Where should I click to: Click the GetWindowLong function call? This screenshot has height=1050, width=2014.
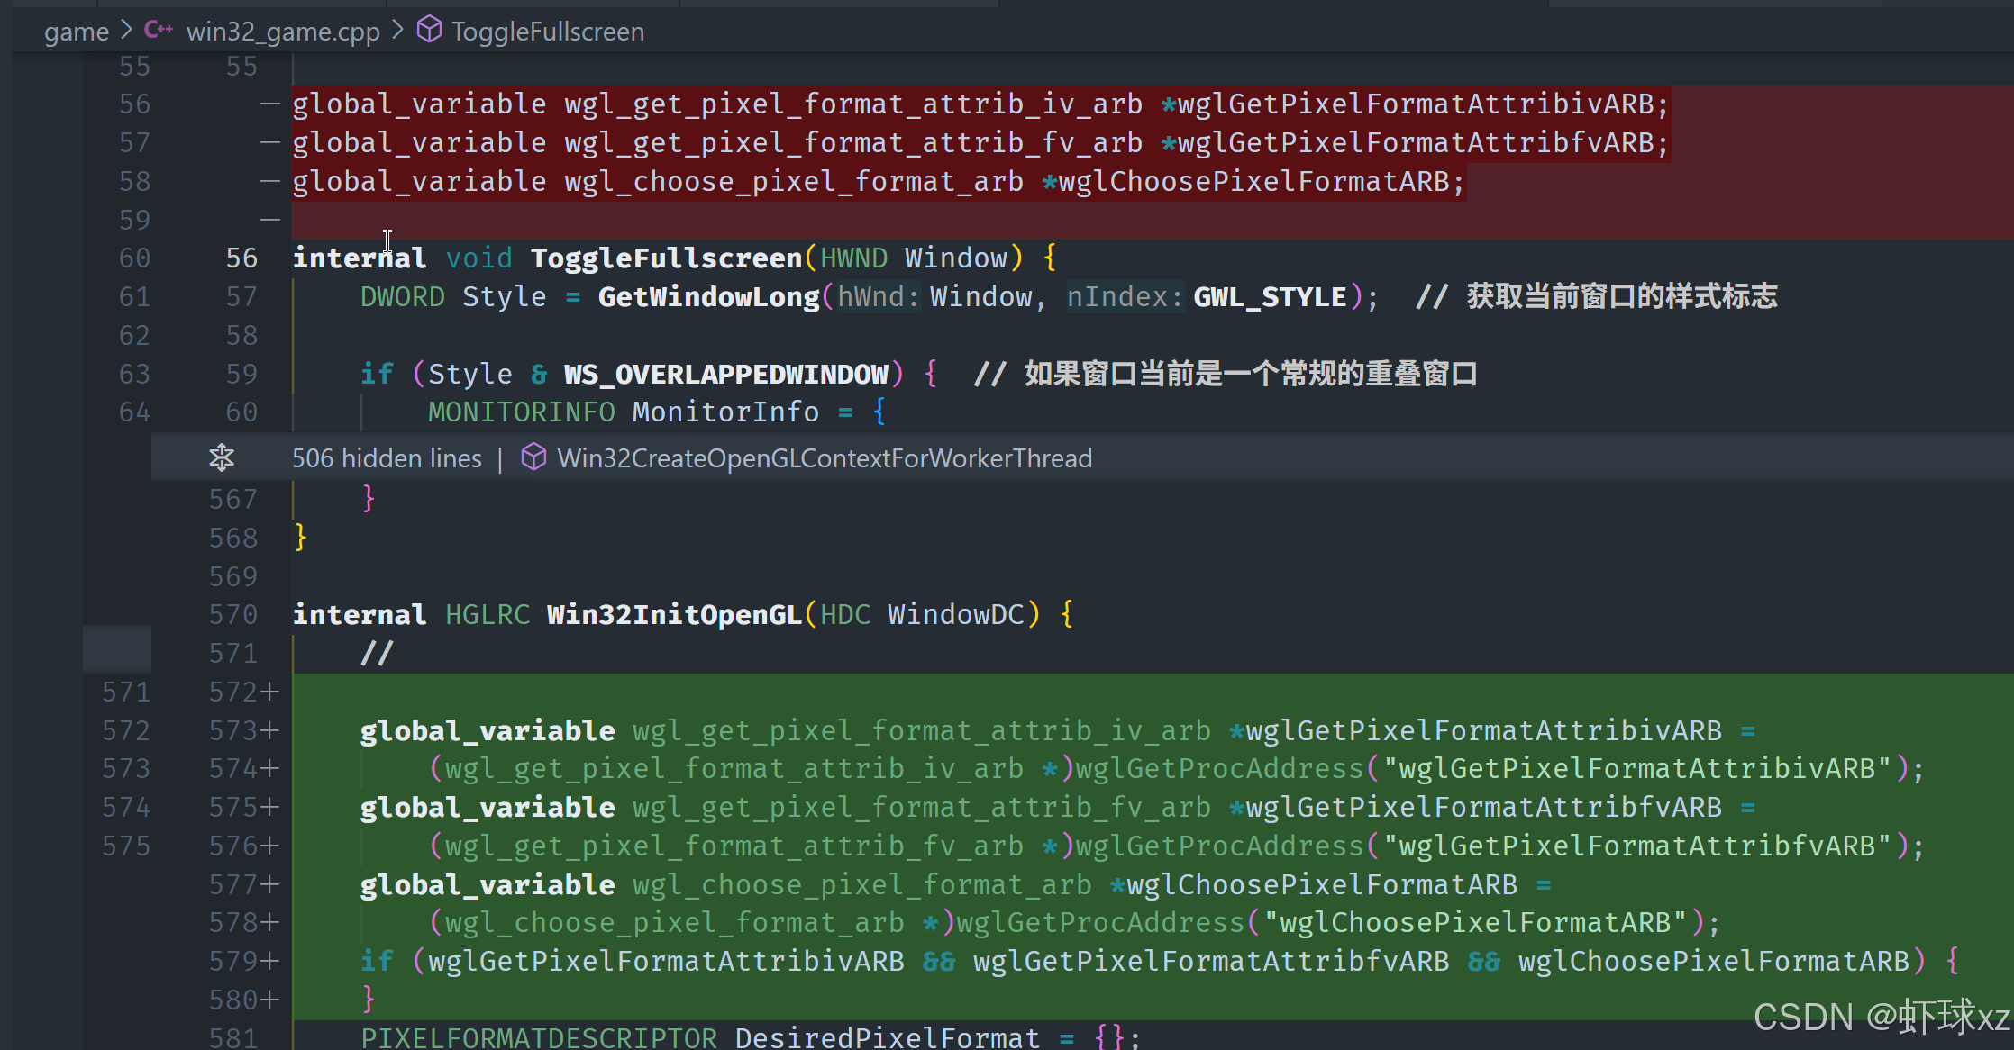pyautogui.click(x=708, y=297)
